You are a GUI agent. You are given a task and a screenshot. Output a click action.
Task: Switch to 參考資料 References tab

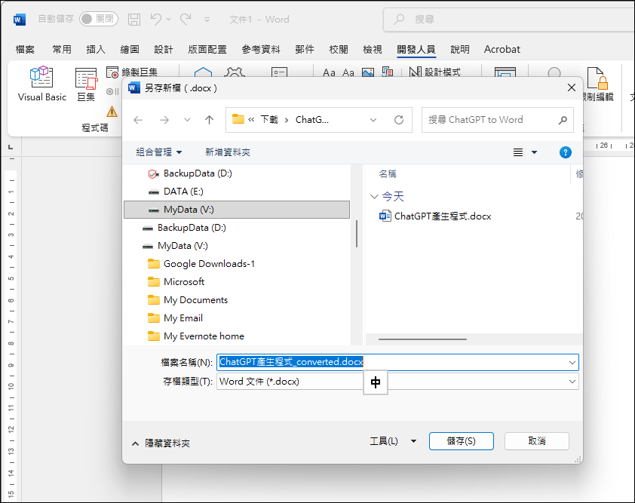click(261, 50)
